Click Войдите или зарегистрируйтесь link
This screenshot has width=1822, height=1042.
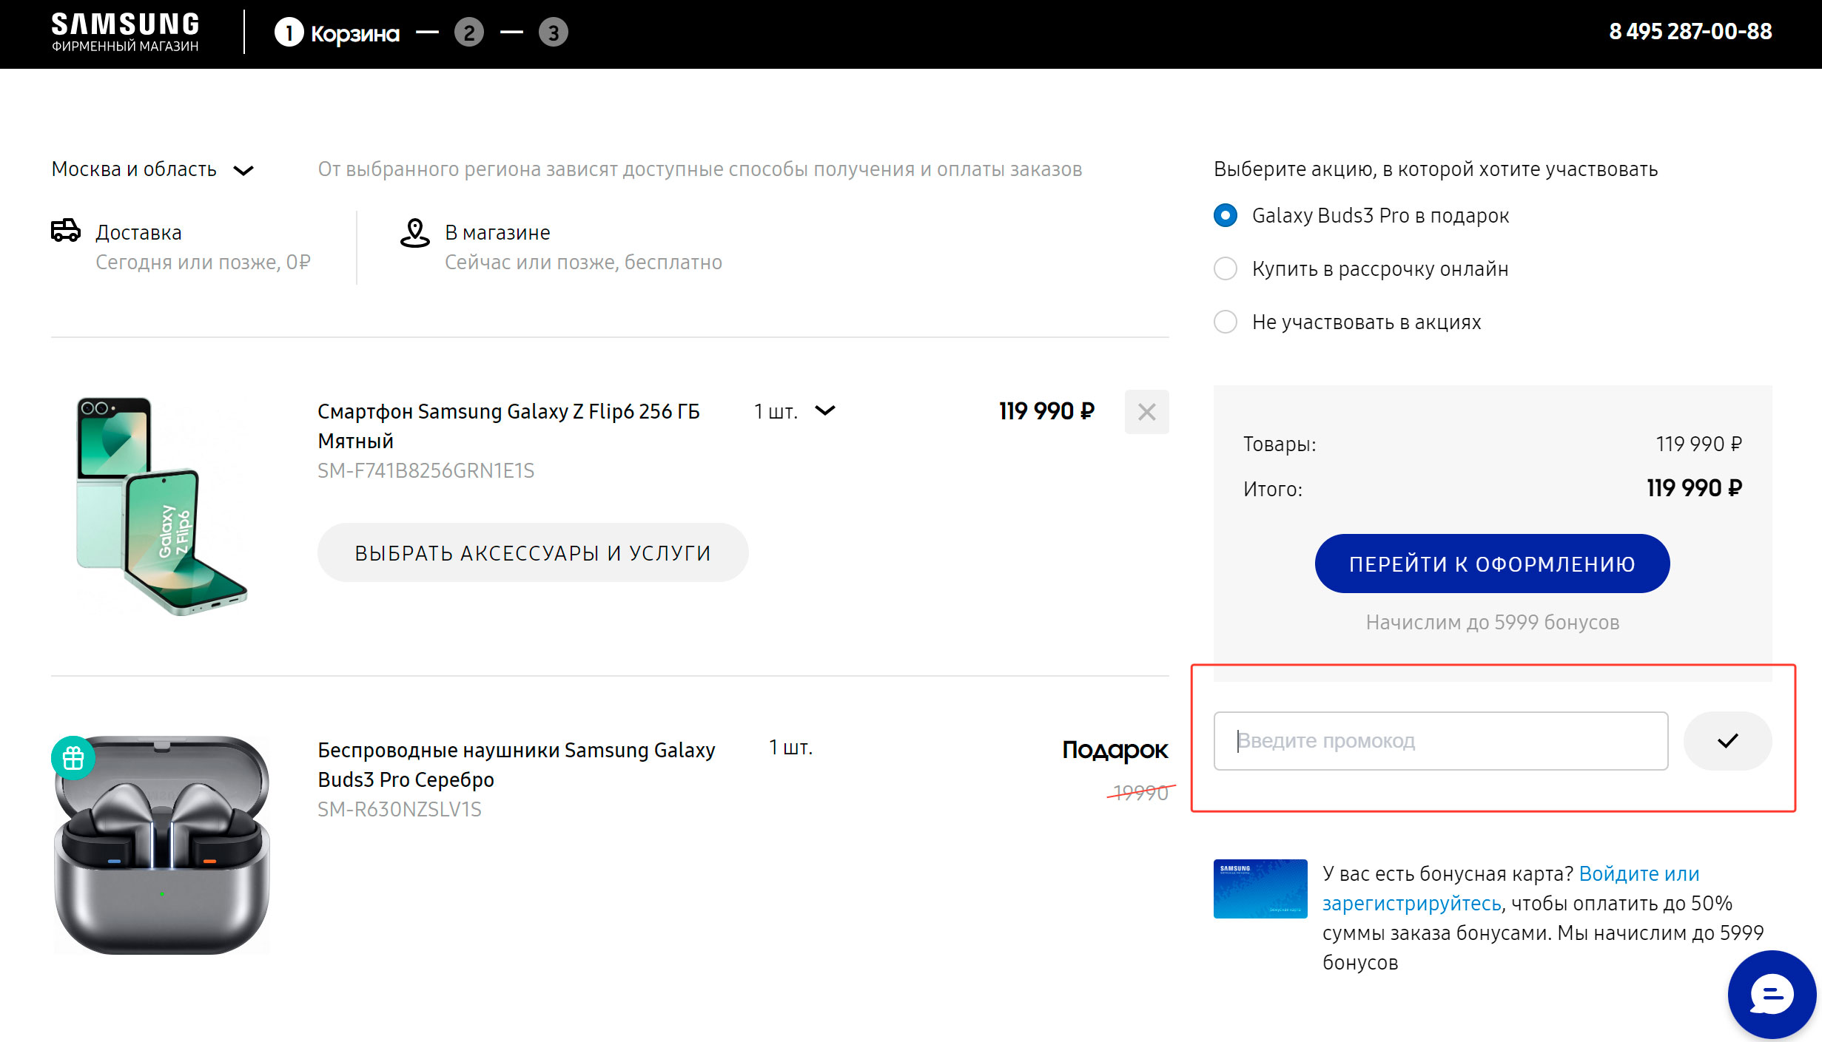(x=1510, y=888)
